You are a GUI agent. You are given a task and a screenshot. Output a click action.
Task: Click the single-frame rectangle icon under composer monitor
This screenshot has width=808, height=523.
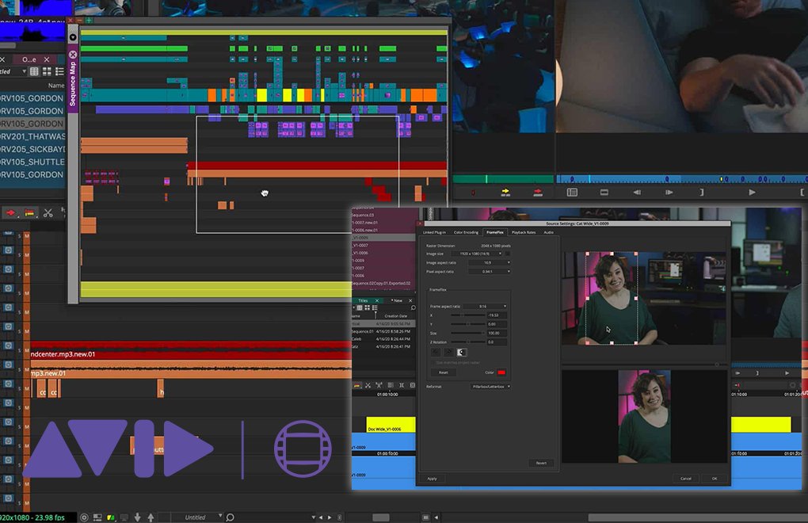pos(604,193)
